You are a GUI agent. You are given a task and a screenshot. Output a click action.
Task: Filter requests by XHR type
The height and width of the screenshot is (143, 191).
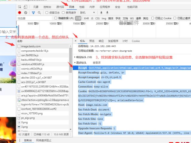(x=86, y=18)
